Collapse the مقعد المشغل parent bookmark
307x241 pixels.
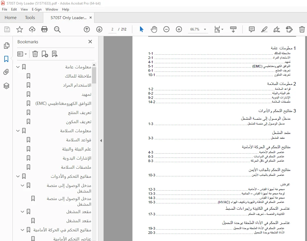(x=22, y=212)
